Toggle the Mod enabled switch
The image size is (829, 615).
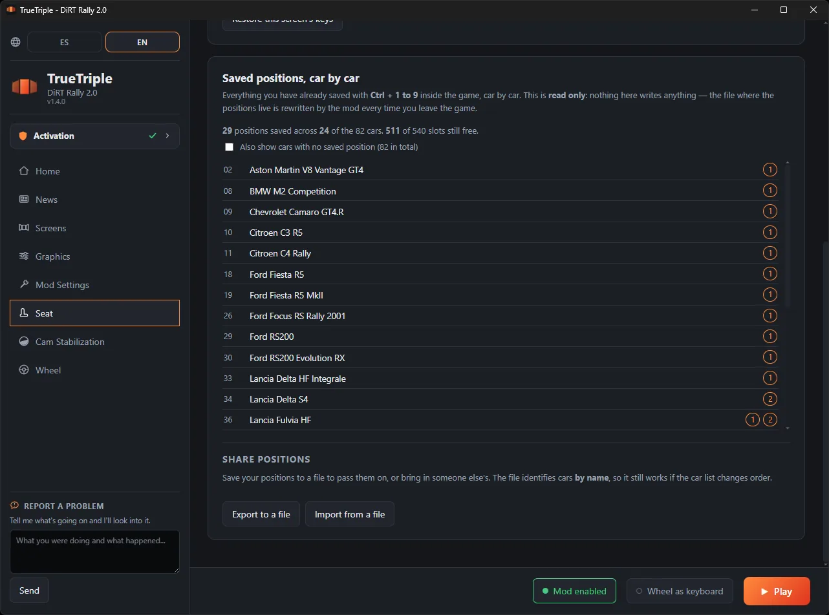coord(574,591)
